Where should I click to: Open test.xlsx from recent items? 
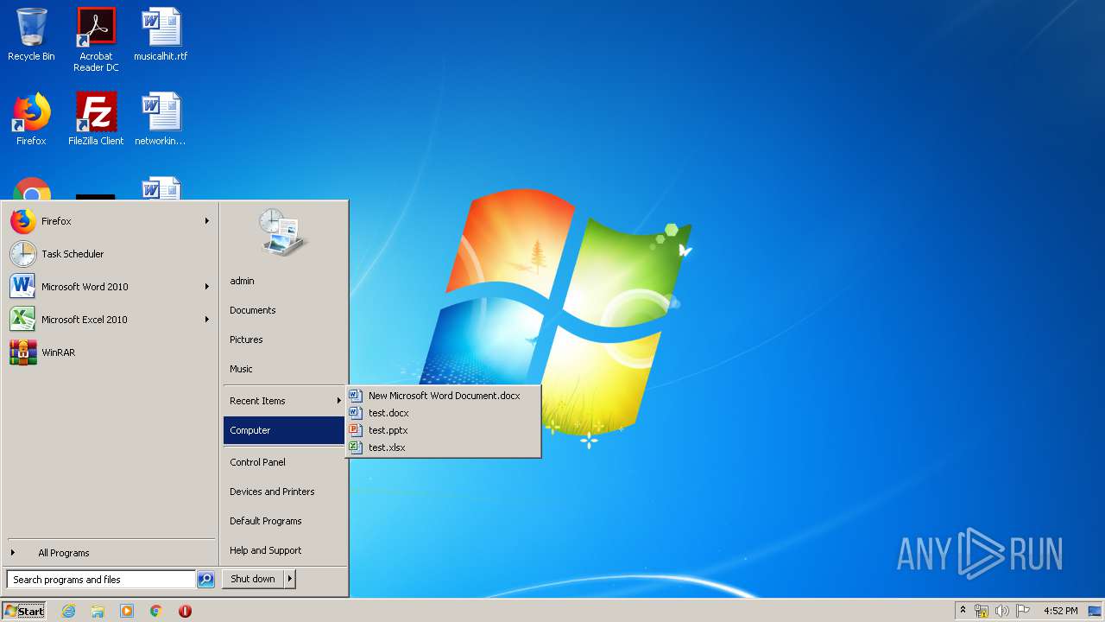[x=444, y=447]
